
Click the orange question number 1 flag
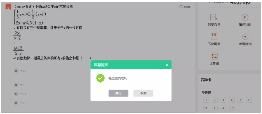pyautogui.click(x=8, y=7)
